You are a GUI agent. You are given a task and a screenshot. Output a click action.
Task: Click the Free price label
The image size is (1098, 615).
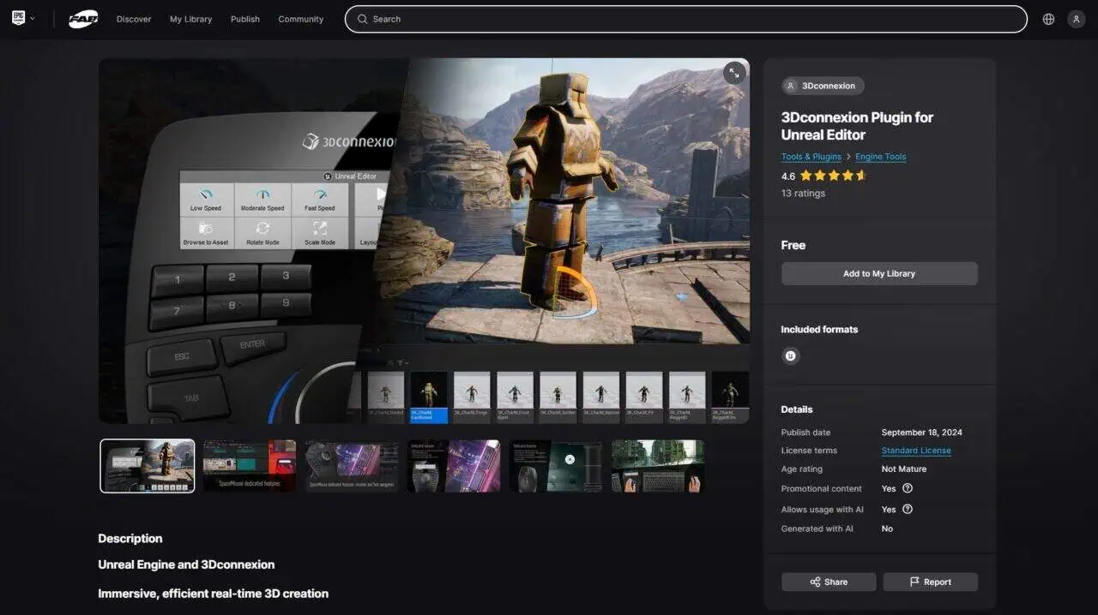793,245
